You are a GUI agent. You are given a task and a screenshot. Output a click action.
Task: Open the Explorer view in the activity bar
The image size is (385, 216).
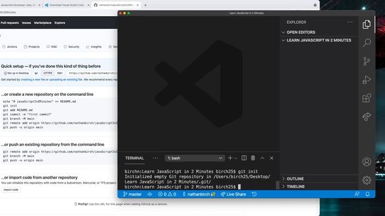[366, 24]
